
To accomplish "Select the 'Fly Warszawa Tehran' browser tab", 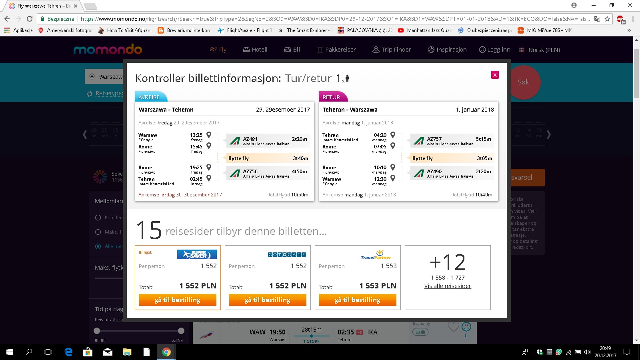I will coord(43,6).
